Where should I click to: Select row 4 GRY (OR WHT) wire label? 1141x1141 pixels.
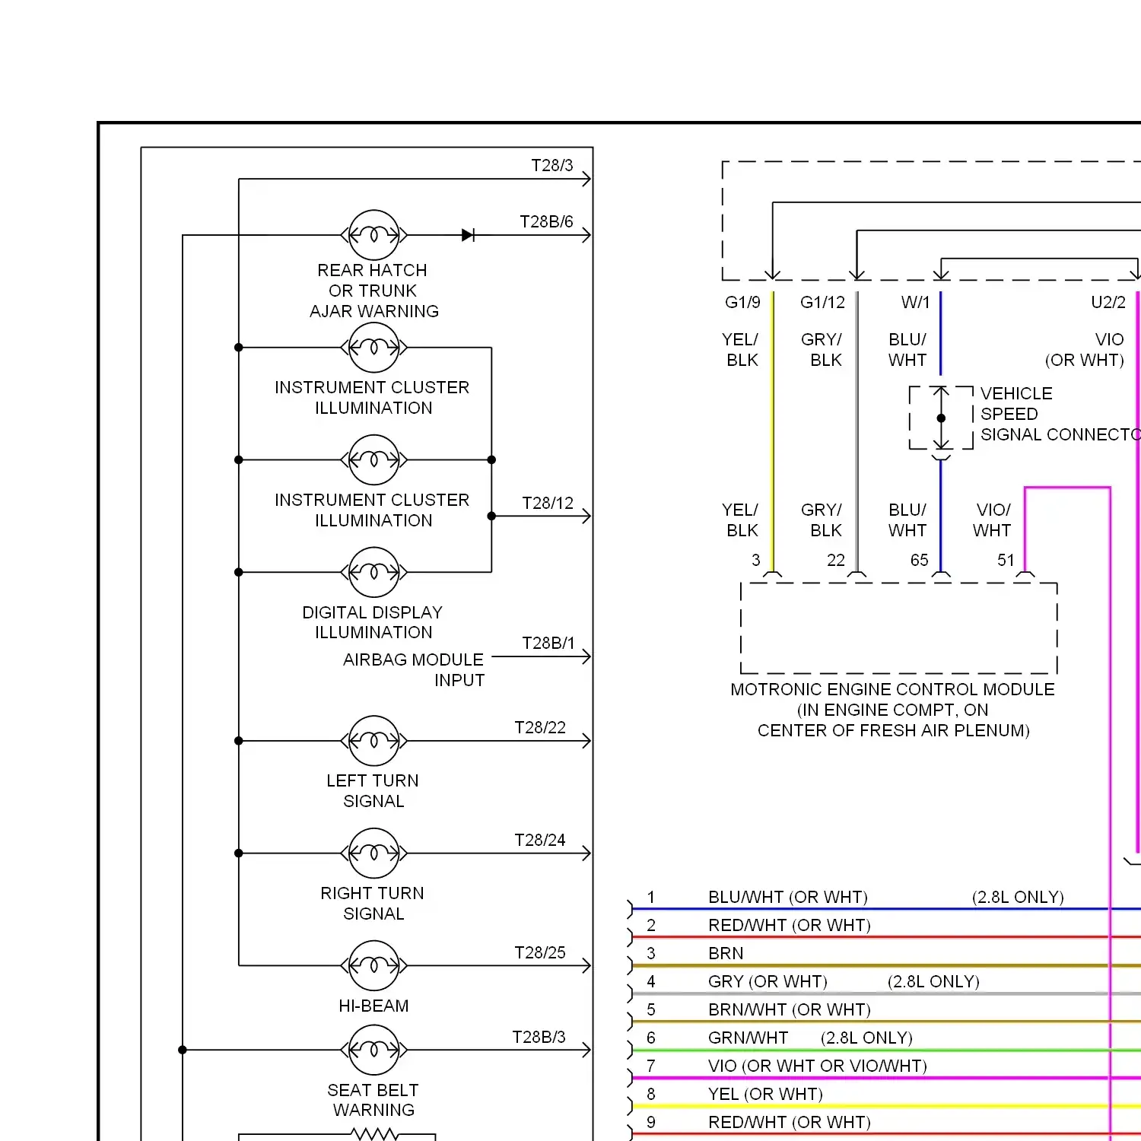768,981
